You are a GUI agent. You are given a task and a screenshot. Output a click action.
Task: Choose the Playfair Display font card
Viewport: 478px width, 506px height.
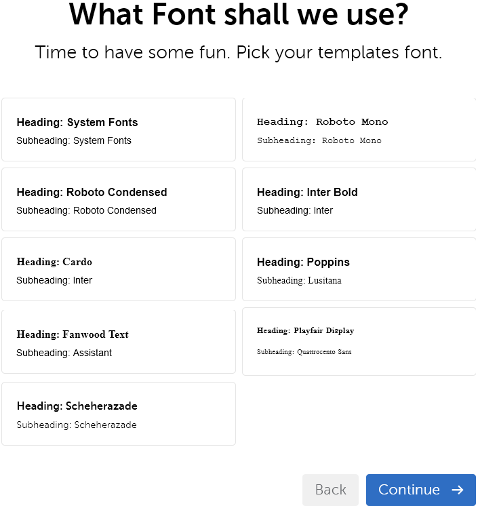[x=359, y=341]
